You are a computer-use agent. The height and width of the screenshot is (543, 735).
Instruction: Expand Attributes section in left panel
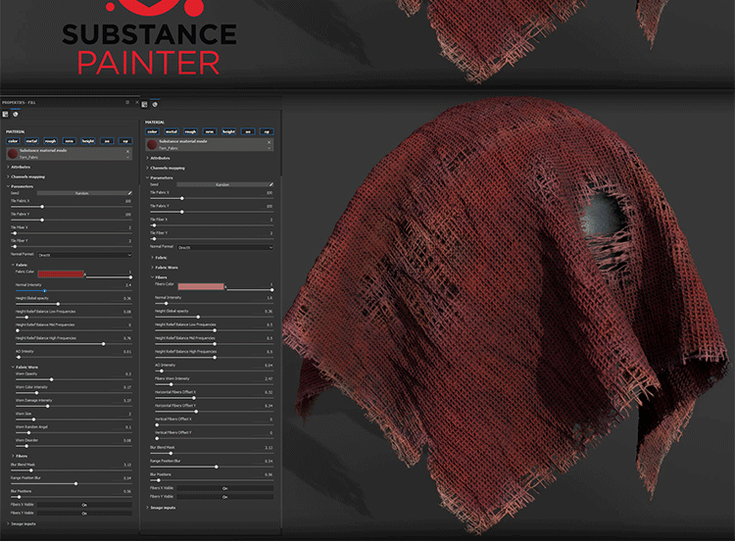click(x=19, y=167)
